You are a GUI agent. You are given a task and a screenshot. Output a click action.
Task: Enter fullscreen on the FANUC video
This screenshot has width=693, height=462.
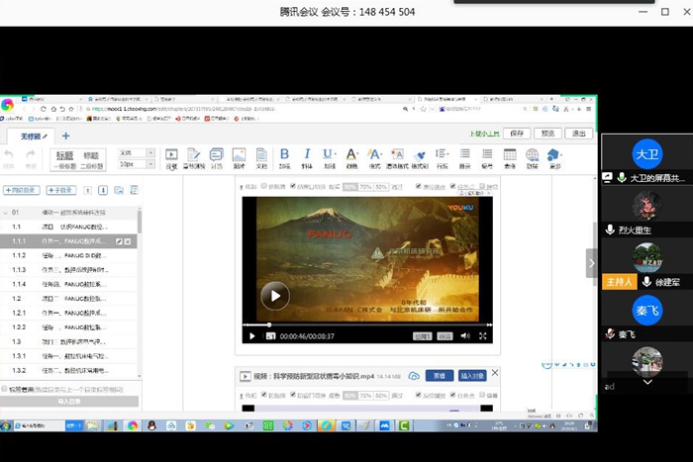pyautogui.click(x=483, y=336)
